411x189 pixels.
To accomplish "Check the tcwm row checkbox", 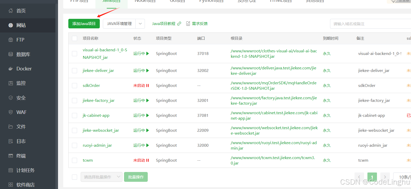I will tap(75, 160).
